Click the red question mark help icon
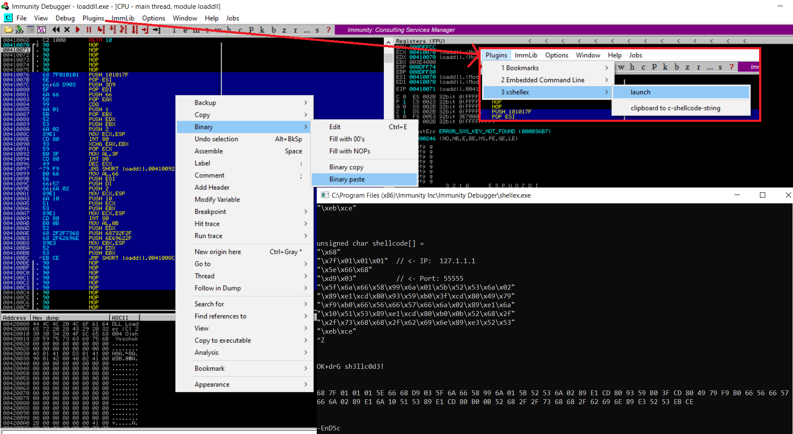This screenshot has width=793, height=434. (x=328, y=30)
